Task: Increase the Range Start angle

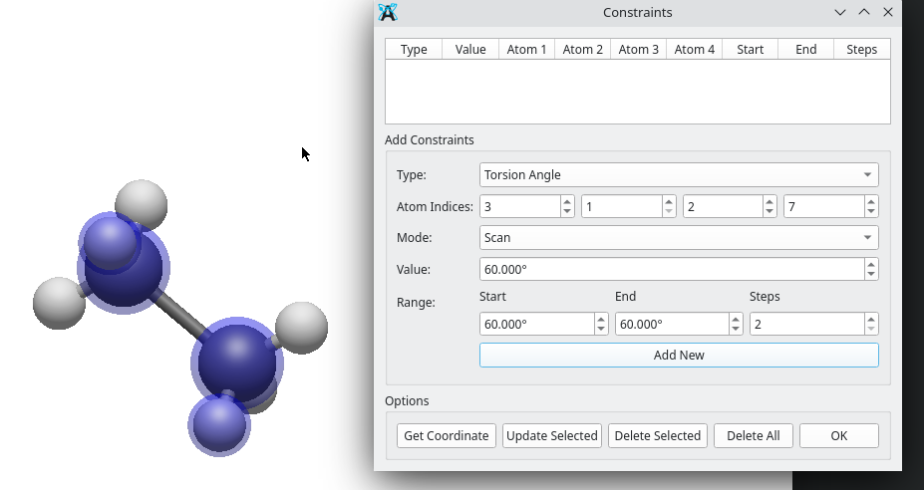Action: (600, 320)
